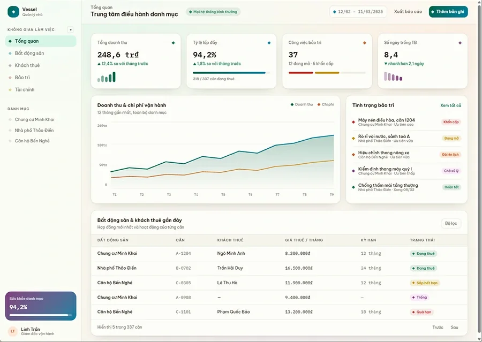This screenshot has width=482, height=342.
Task: Click the red segment of the maintenance bar
Action: point(300,73)
